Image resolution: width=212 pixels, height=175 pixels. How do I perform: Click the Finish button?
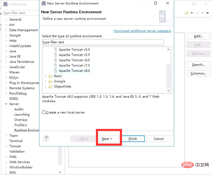133,139
